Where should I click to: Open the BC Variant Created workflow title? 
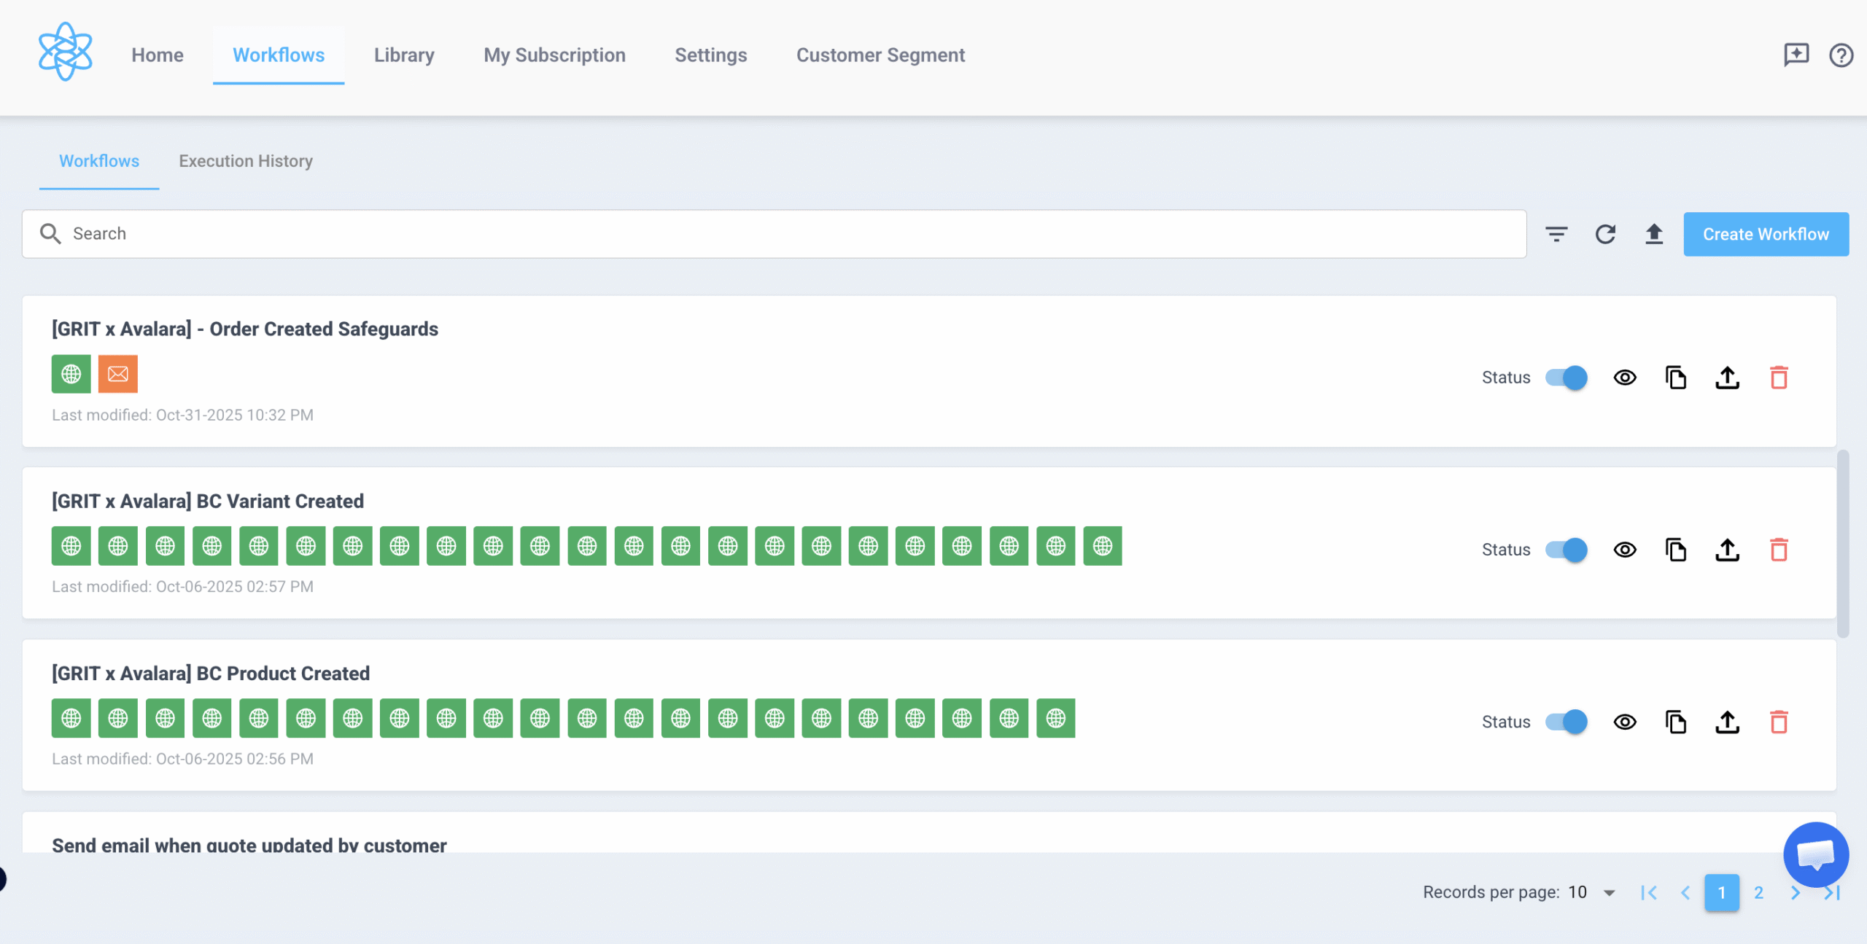tap(208, 501)
